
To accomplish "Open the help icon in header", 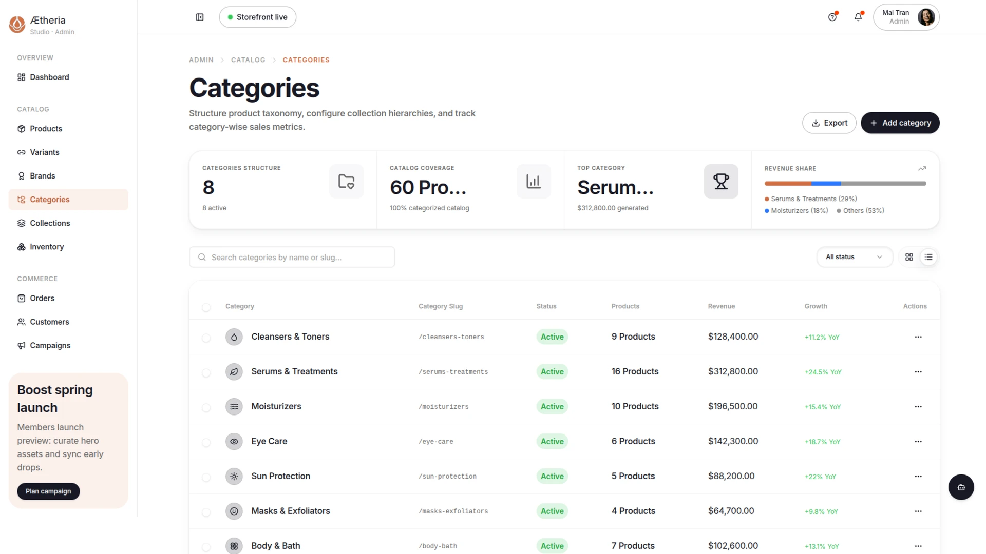I will (x=832, y=17).
